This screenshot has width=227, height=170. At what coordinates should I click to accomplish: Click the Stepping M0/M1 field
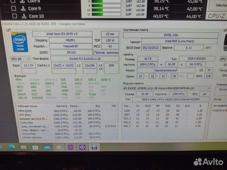pyautogui.click(x=71, y=40)
